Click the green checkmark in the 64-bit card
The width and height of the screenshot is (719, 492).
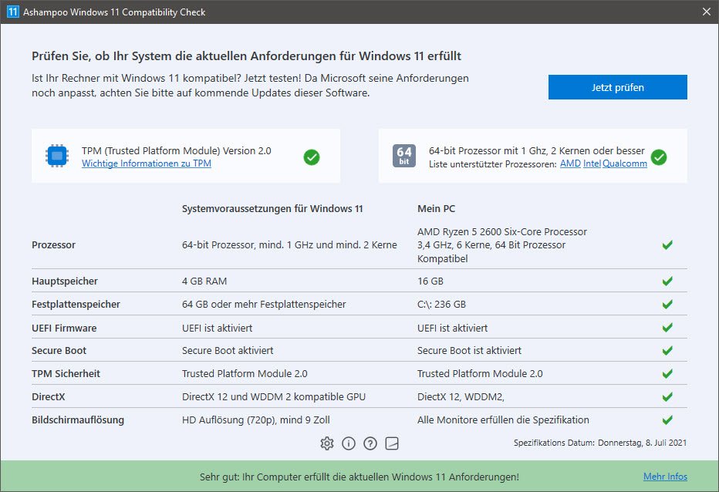pos(659,157)
